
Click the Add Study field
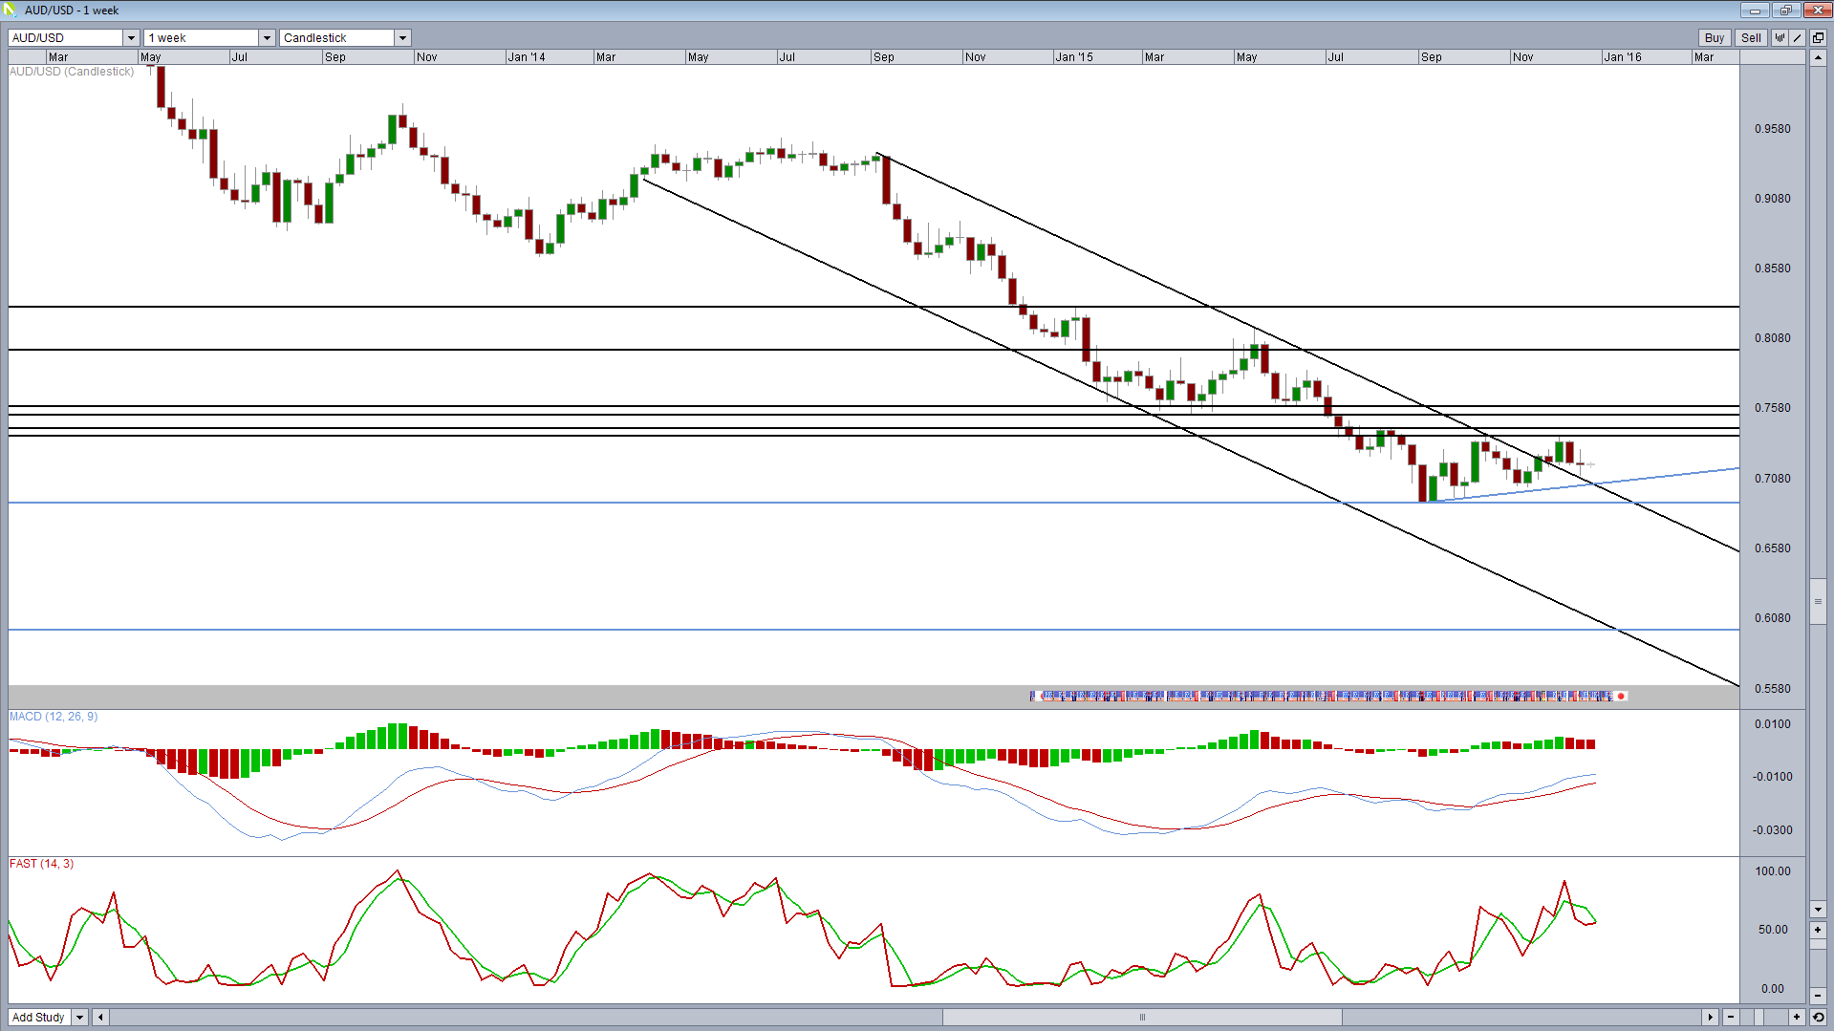tap(39, 1018)
